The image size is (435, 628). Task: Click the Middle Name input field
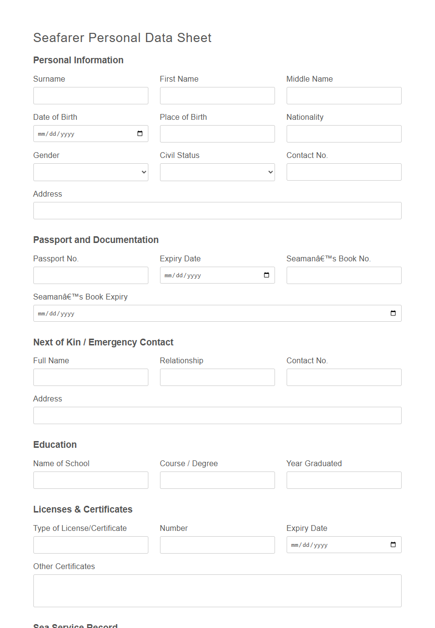(344, 95)
